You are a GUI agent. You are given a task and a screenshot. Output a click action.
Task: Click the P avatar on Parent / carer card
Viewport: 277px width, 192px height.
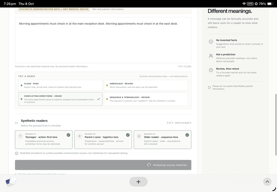pos(80,136)
